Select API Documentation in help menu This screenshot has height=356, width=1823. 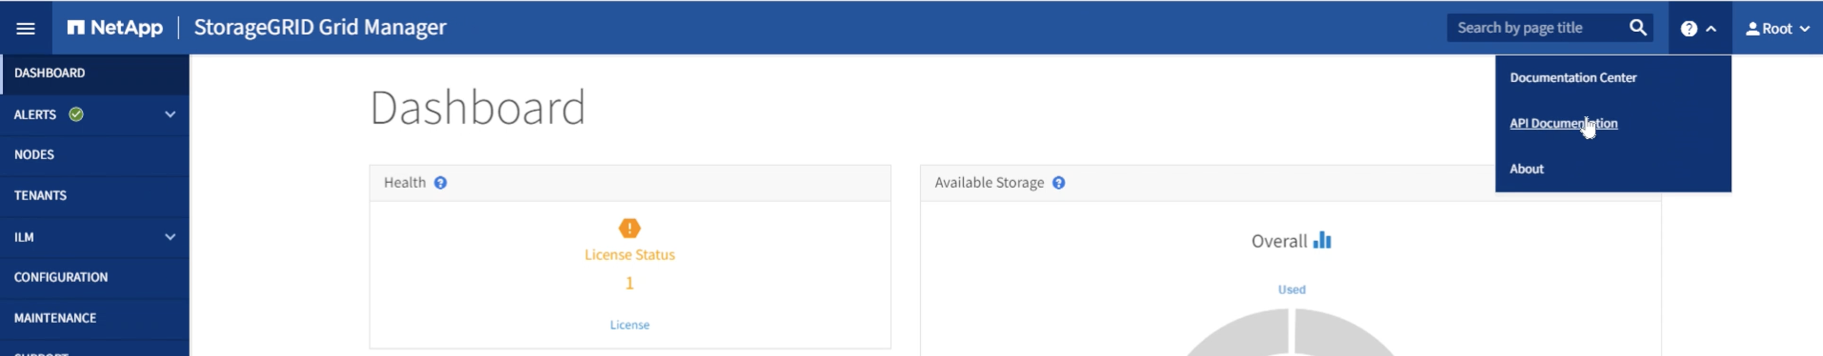pyautogui.click(x=1563, y=123)
